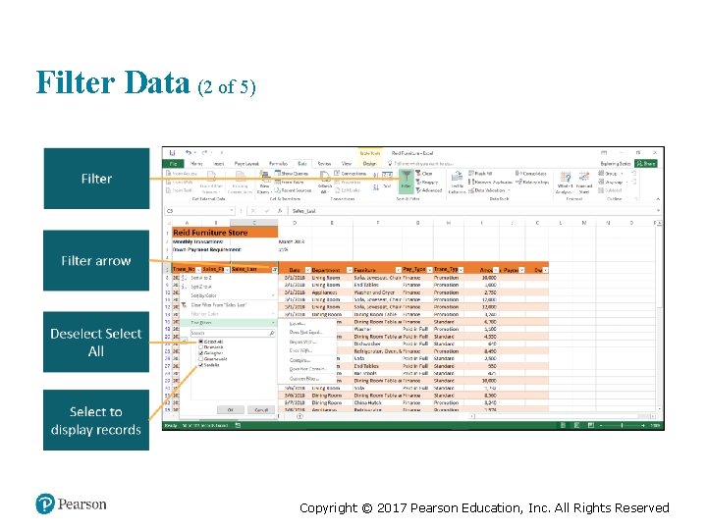Check the Greenwald checkbox in filter list
The width and height of the screenshot is (707, 530).
(x=201, y=359)
